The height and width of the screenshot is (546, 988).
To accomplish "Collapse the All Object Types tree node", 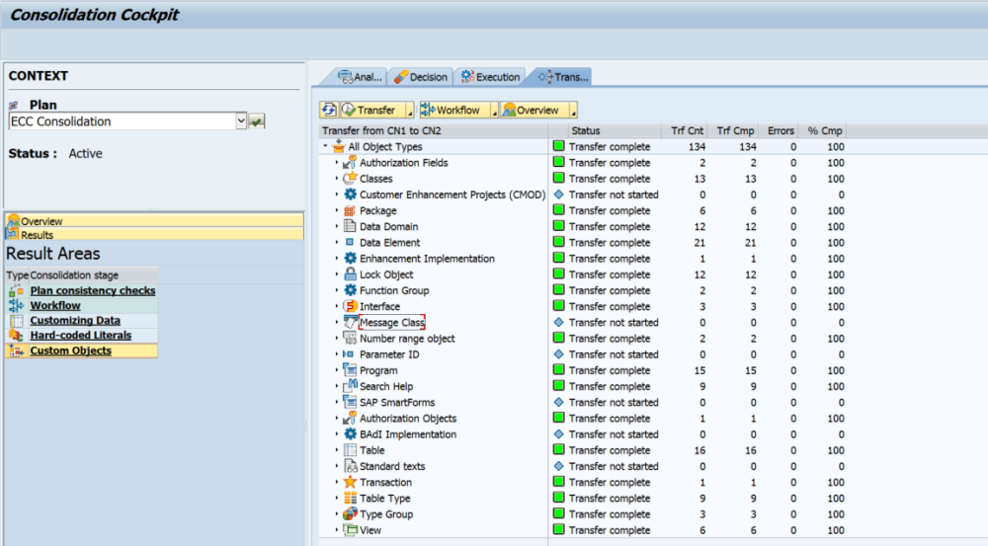I will point(325,147).
